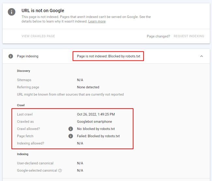Click the Page changed? text

pyautogui.click(x=158, y=36)
